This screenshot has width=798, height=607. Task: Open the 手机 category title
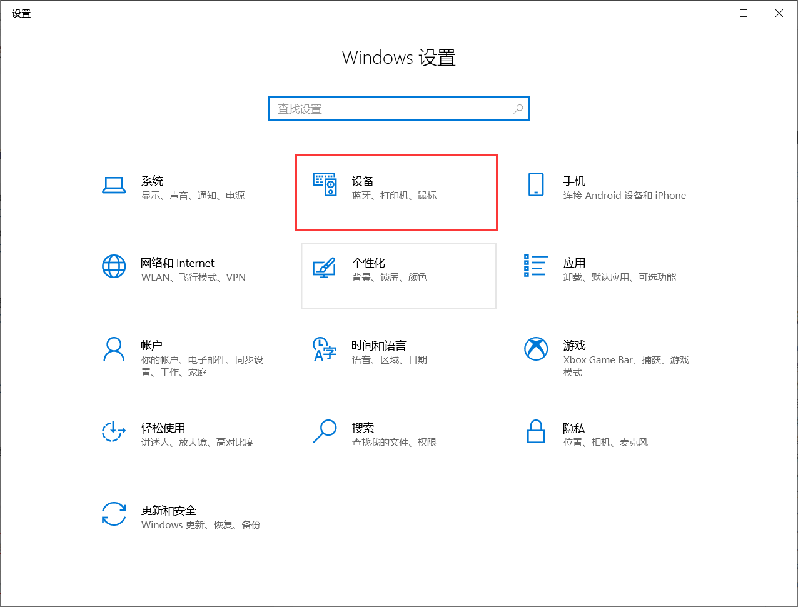tap(574, 181)
